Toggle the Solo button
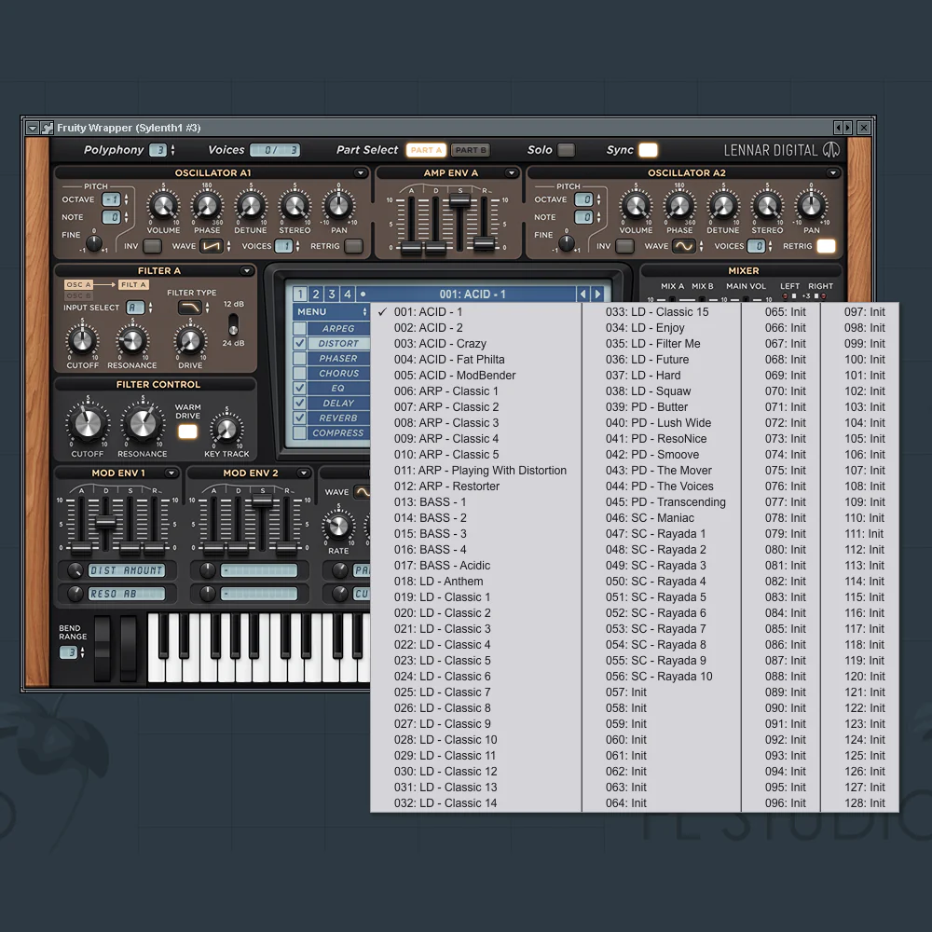Viewport: 932px width, 932px height. click(566, 150)
